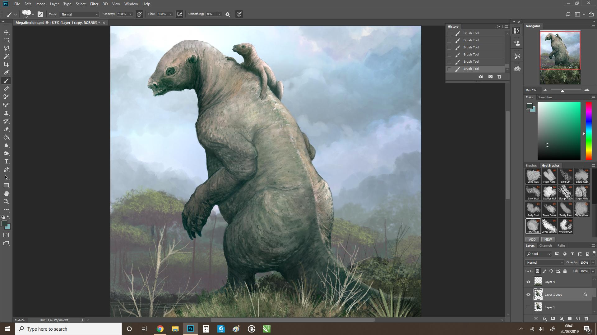Open the brush Mode dropdown
597x335 pixels.
80,14
